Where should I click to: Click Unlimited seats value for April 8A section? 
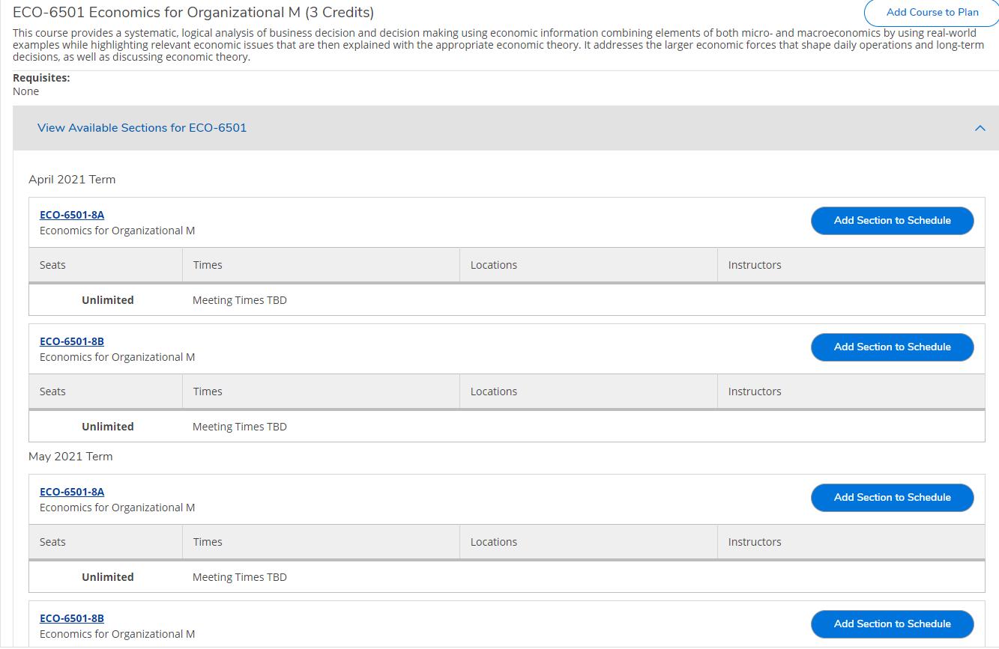(108, 300)
